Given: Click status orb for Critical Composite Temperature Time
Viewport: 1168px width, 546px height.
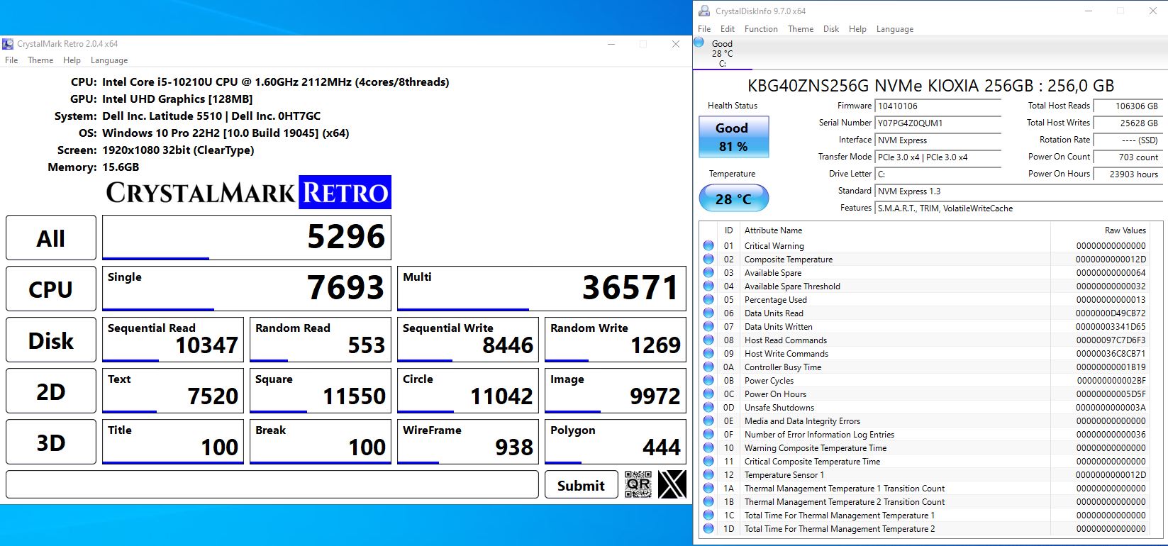Looking at the screenshot, I should click(x=708, y=461).
